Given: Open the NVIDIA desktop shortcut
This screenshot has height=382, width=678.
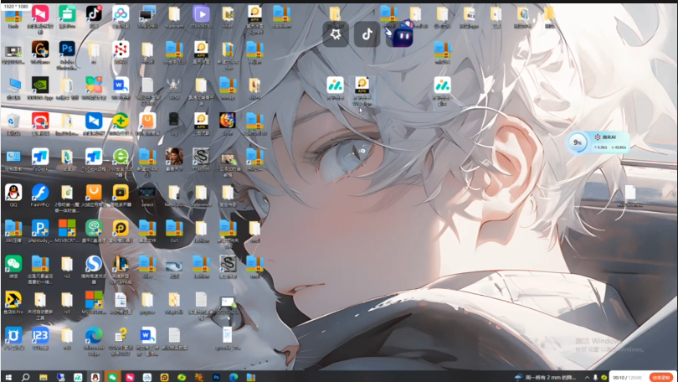Looking at the screenshot, I should 39,85.
